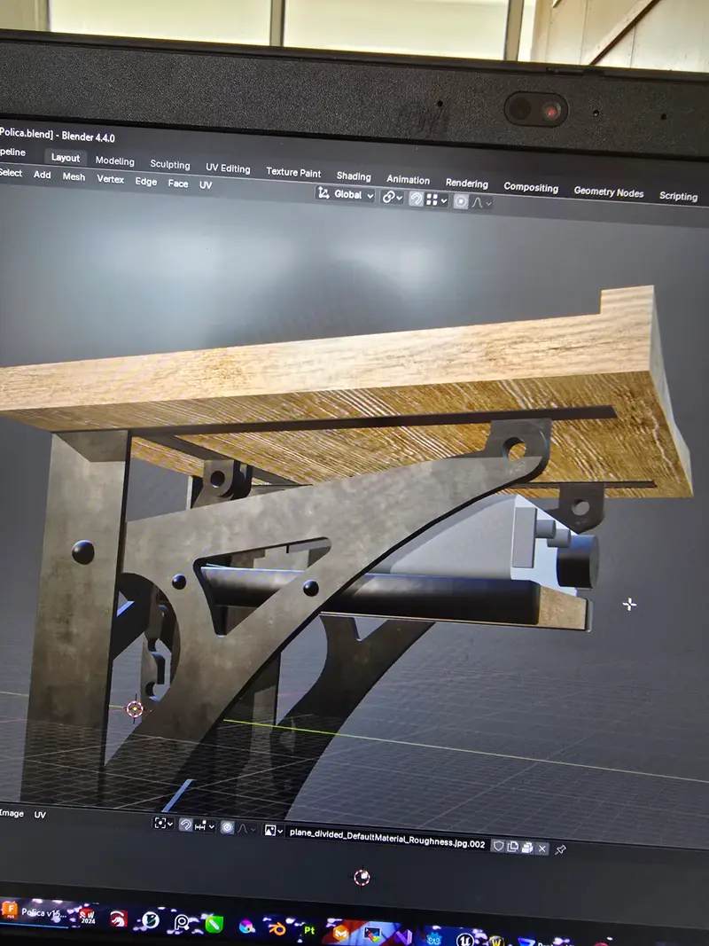Image resolution: width=709 pixels, height=946 pixels.
Task: Unlink the image with X button
Action: [542, 848]
